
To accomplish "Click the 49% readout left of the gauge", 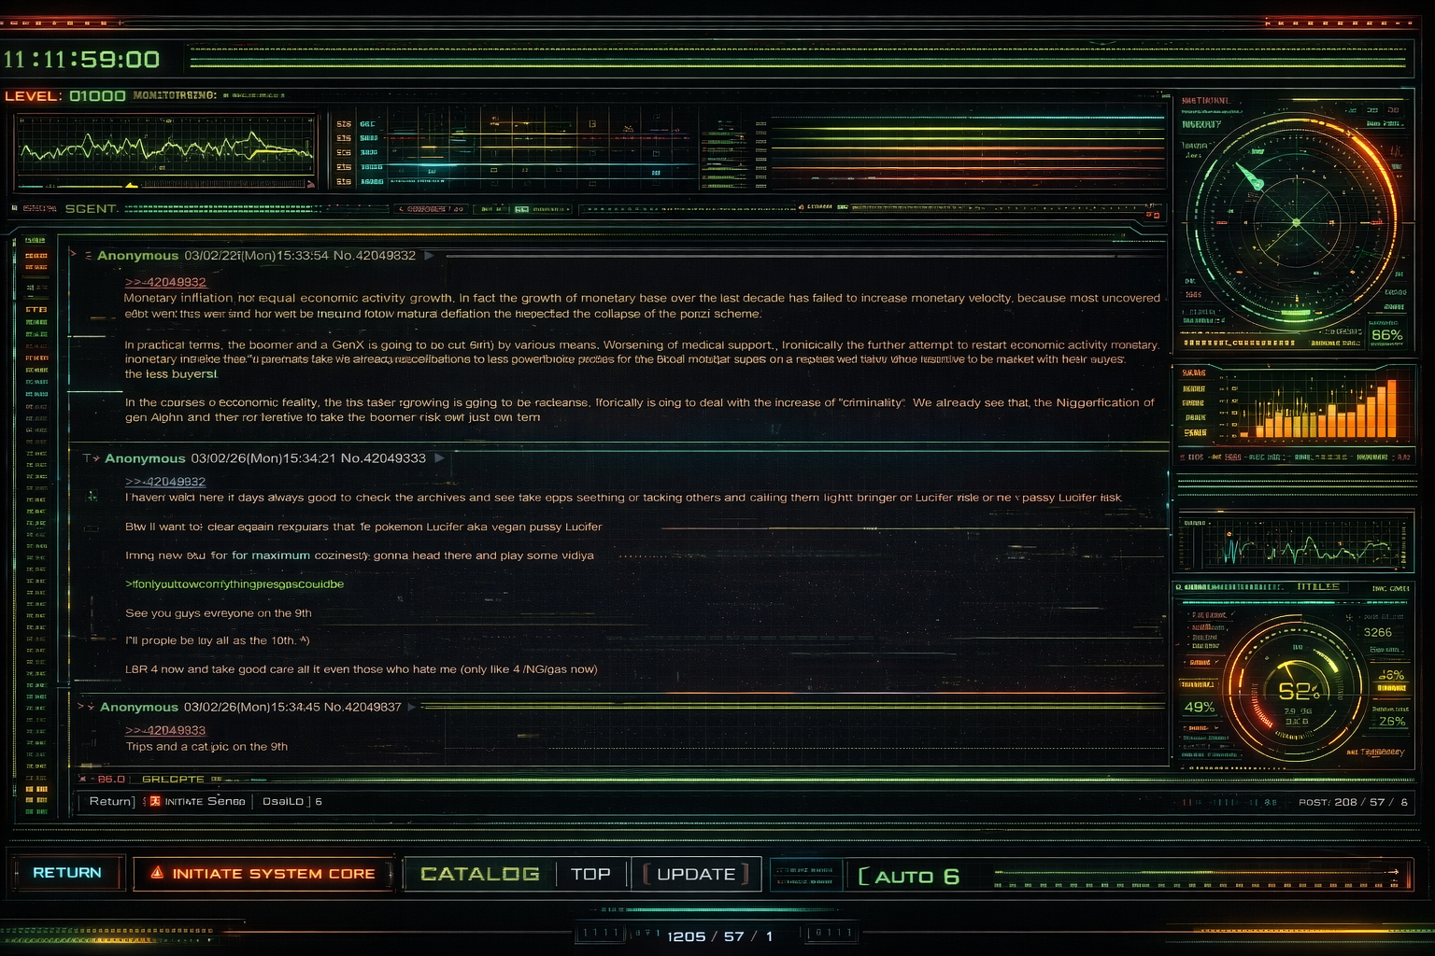I will coord(1200,708).
